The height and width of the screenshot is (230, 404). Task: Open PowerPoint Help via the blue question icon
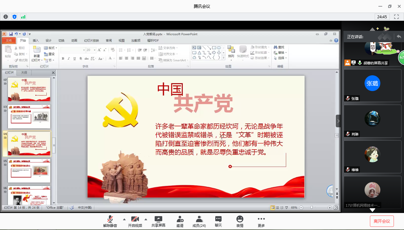tap(336, 40)
